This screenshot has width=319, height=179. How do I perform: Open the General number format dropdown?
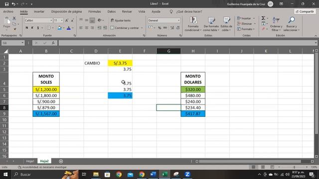tap(178, 20)
